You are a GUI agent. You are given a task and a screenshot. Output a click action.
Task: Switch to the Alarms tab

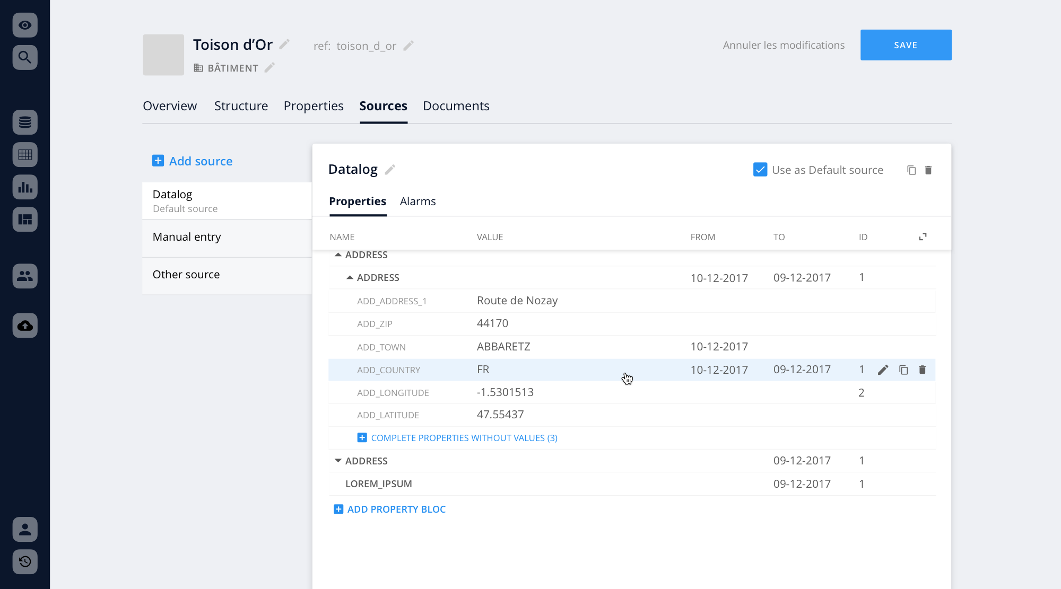[x=418, y=201]
